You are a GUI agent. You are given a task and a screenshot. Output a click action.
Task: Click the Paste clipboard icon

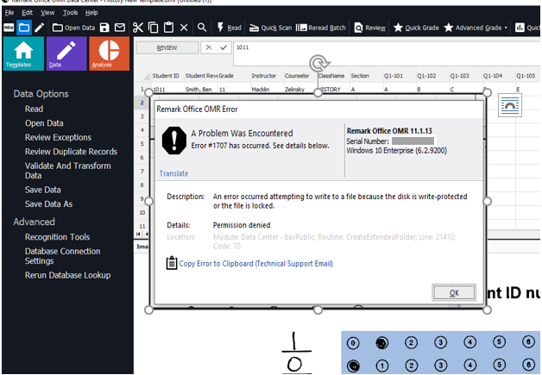coord(168,28)
